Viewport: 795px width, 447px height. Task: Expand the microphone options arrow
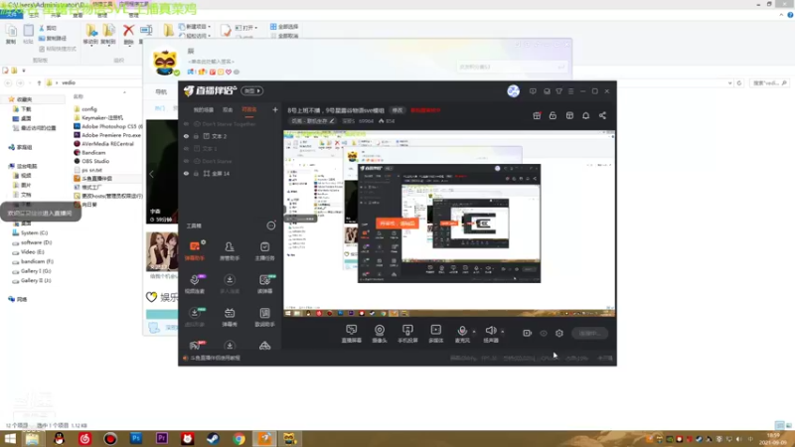pos(474,332)
